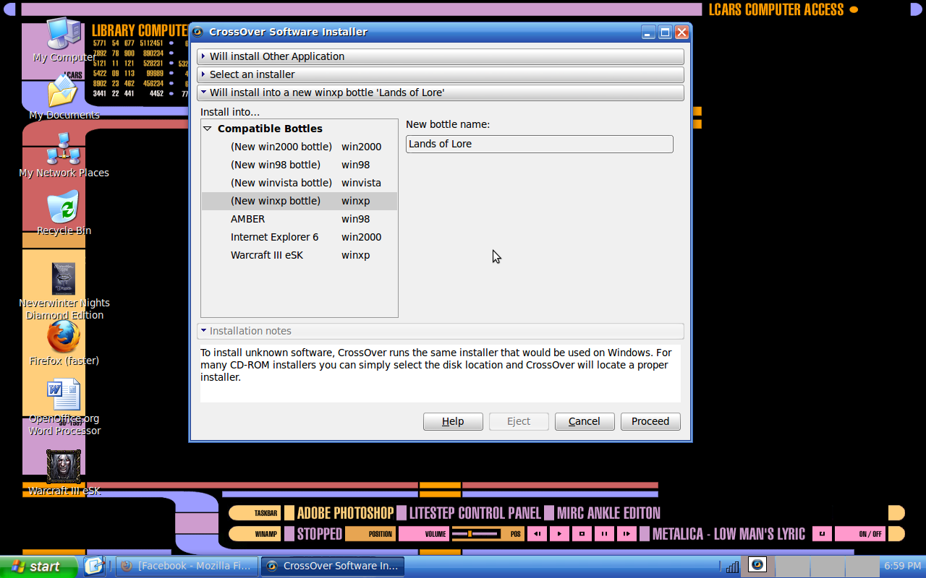Click the Help button
This screenshot has height=578, width=926.
click(453, 421)
